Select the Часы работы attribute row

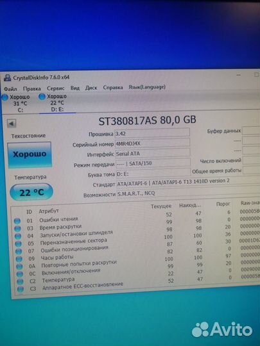(x=137, y=254)
